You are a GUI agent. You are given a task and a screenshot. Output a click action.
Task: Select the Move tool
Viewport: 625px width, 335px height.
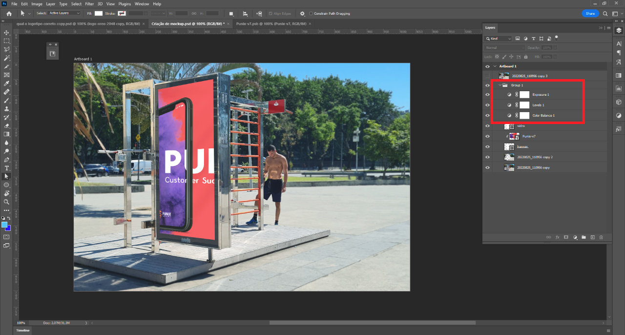pos(7,33)
